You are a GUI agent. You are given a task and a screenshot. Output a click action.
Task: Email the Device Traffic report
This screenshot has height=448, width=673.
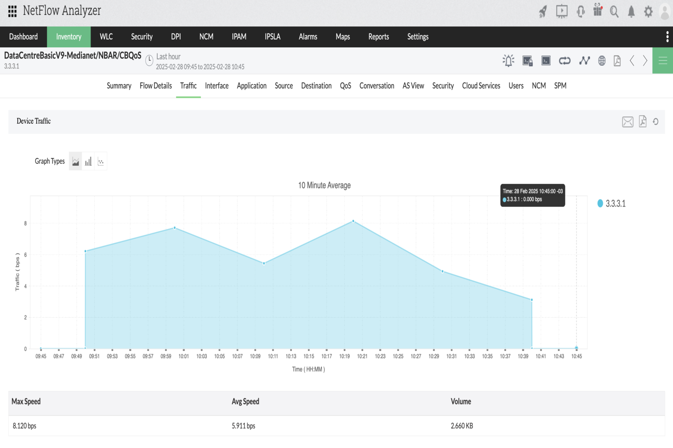pyautogui.click(x=628, y=122)
